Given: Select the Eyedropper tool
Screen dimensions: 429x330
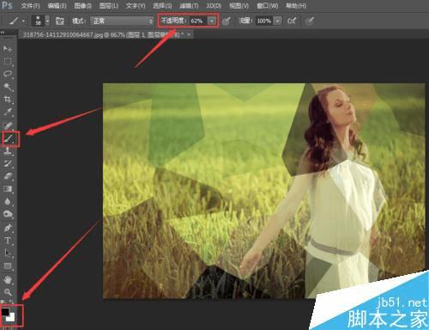Looking at the screenshot, I should click(x=8, y=112).
